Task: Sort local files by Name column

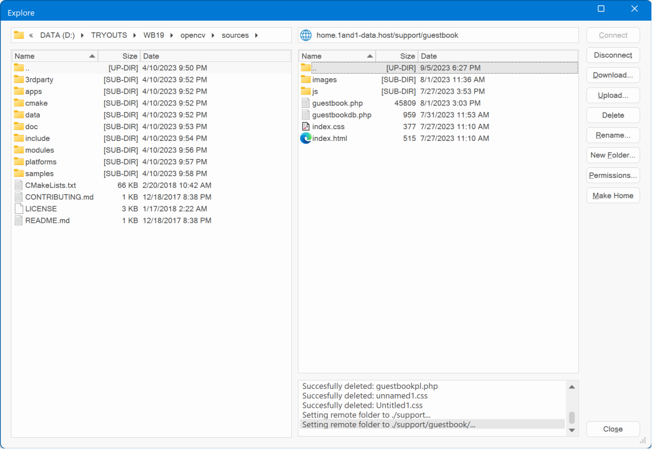Action: pyautogui.click(x=53, y=56)
